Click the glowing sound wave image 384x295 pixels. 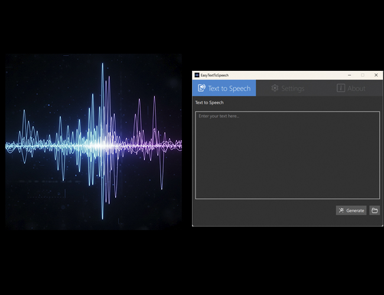93,142
